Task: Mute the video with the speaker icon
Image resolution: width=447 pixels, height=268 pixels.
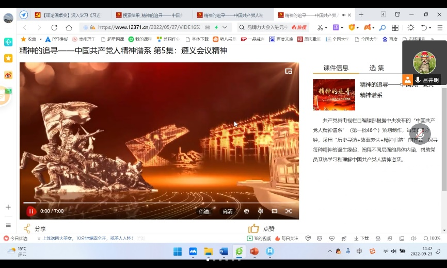Action: tap(261, 211)
